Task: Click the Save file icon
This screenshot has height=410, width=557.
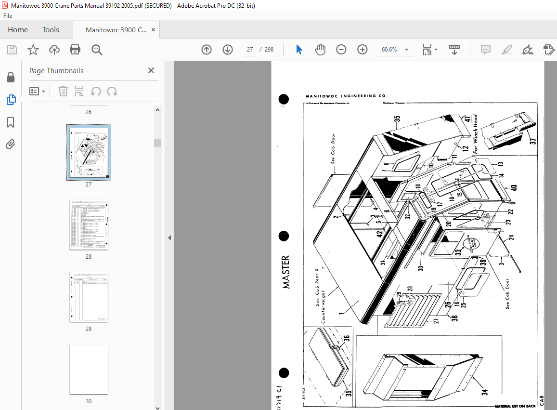Action: click(12, 50)
